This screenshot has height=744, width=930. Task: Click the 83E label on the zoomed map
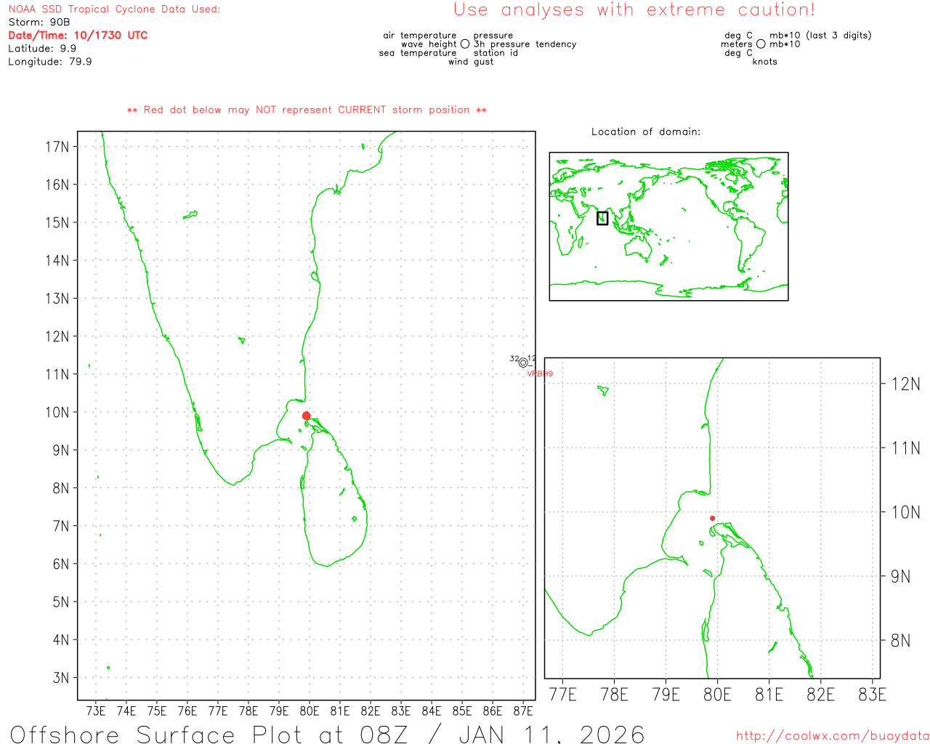(872, 695)
